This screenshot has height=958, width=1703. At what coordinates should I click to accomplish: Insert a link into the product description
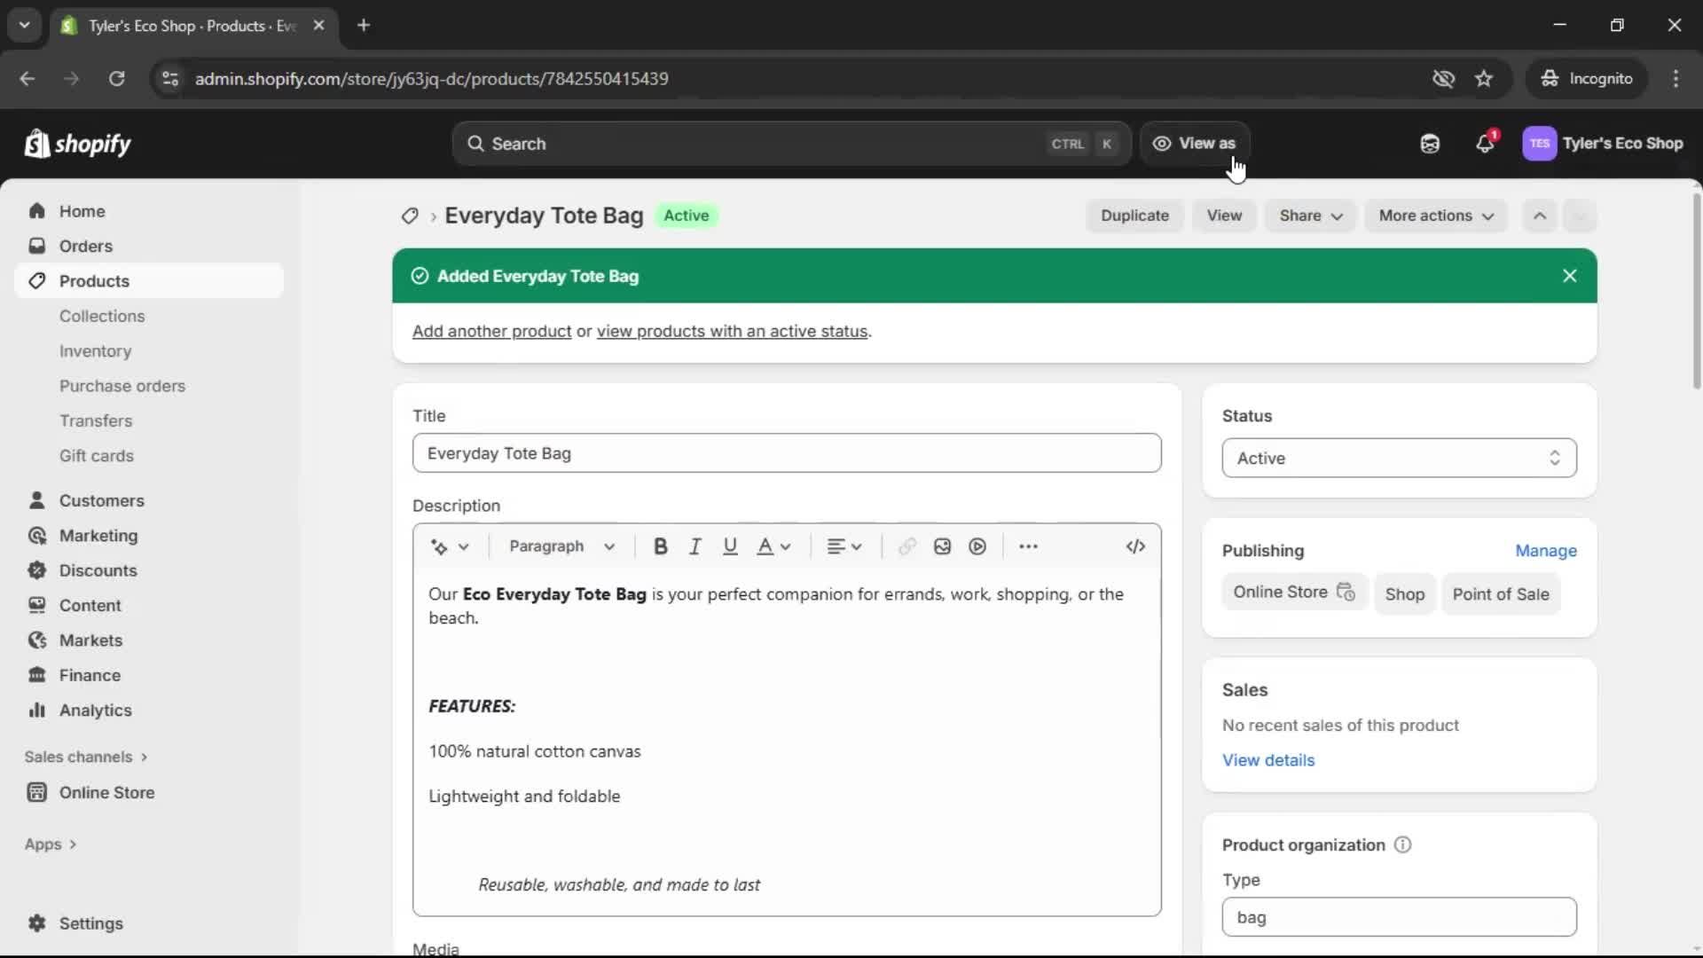(x=906, y=546)
